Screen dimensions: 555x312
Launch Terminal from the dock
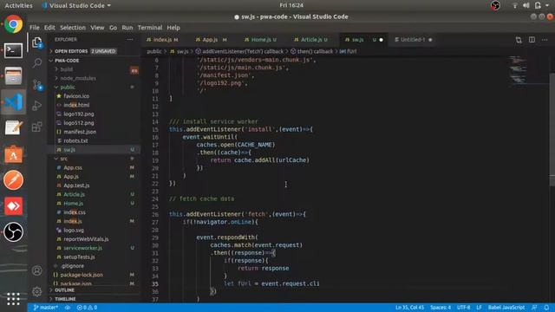(14, 50)
